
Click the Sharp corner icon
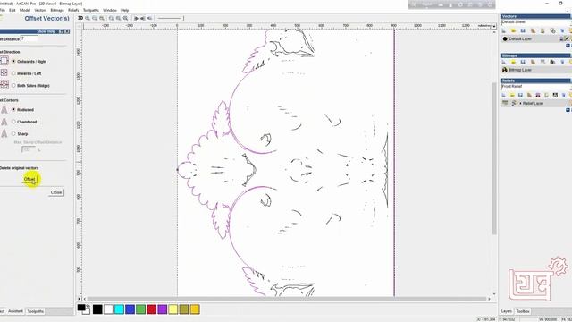(x=4, y=133)
